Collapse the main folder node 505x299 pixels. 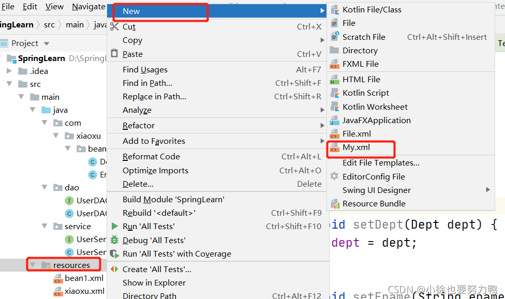(21, 97)
